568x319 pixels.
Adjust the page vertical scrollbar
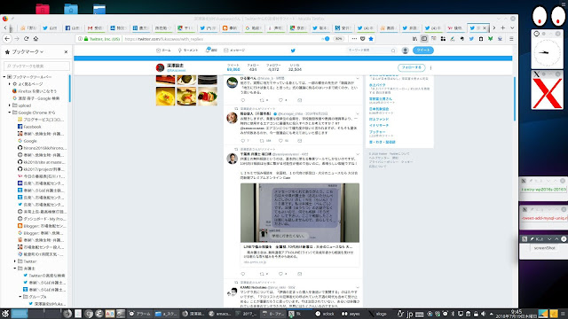click(515, 98)
